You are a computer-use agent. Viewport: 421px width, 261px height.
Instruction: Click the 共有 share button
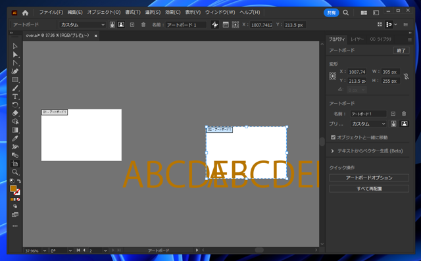[x=332, y=12]
